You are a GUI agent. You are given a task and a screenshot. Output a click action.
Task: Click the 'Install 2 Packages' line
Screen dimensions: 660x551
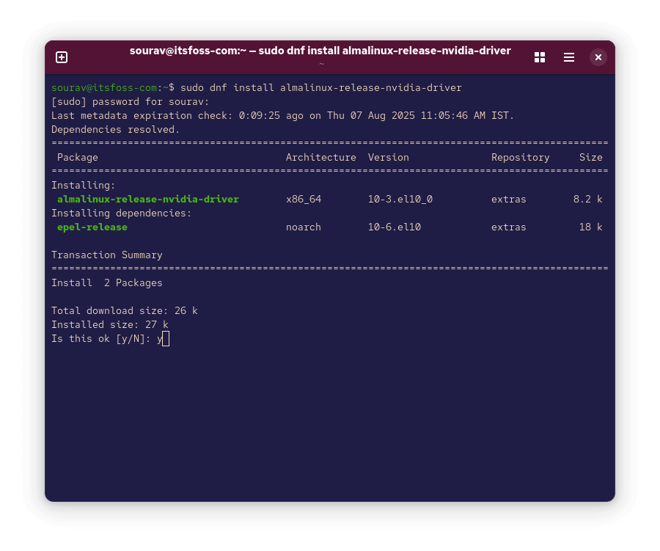pyautogui.click(x=107, y=282)
